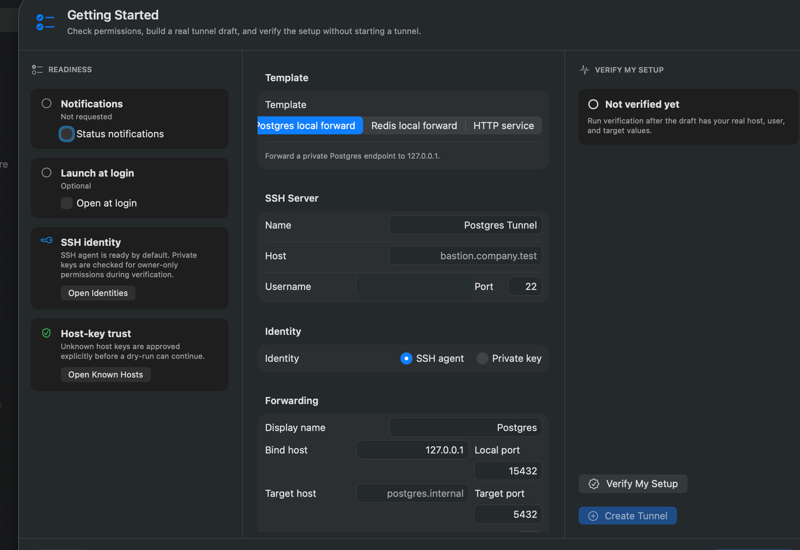Edit the Bind host field 127.0.0.1
800x550 pixels.
coord(412,450)
